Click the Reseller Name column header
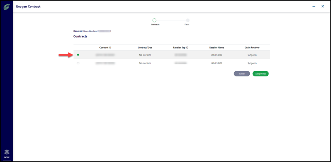This screenshot has height=162, width=331. pyautogui.click(x=217, y=47)
